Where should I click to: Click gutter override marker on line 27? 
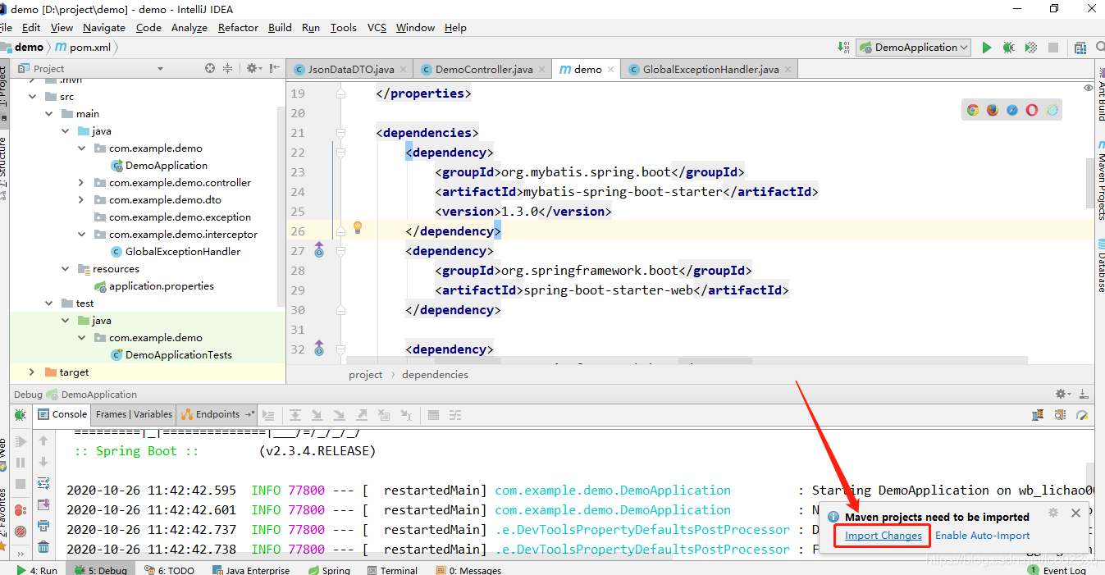319,251
